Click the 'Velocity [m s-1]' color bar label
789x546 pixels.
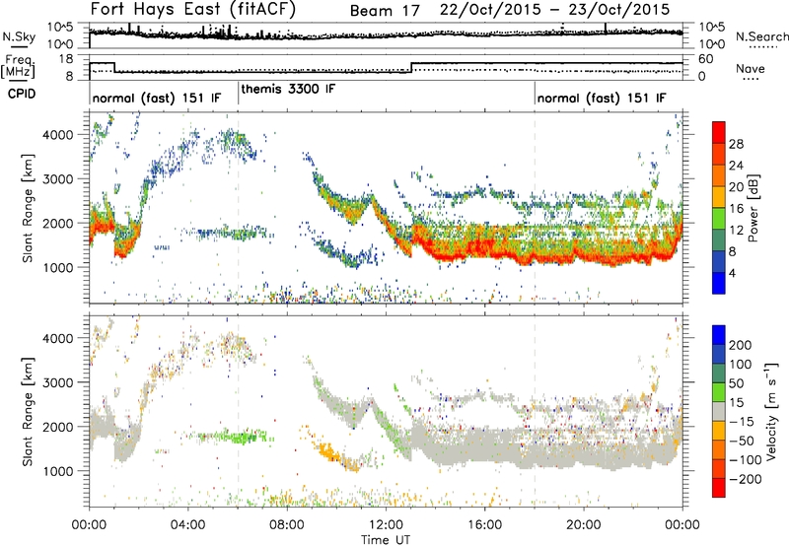pos(770,411)
